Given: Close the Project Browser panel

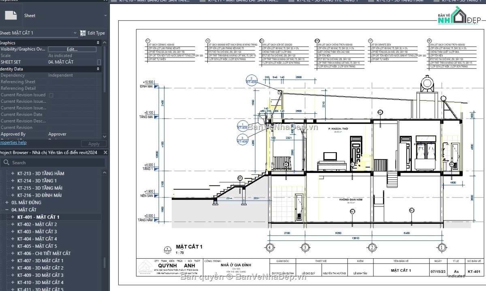Looking at the screenshot, I should point(106,153).
